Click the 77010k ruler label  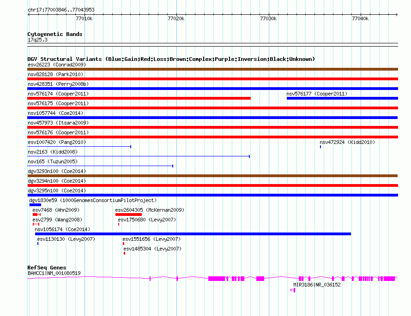[x=84, y=18]
